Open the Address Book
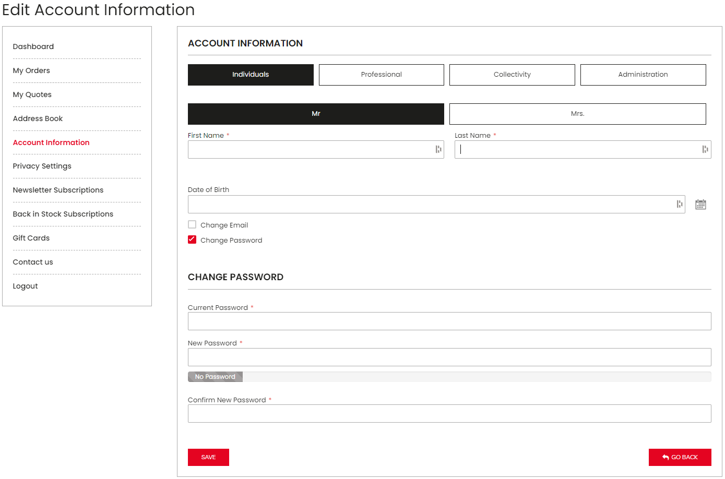The width and height of the screenshot is (725, 479). tap(38, 118)
